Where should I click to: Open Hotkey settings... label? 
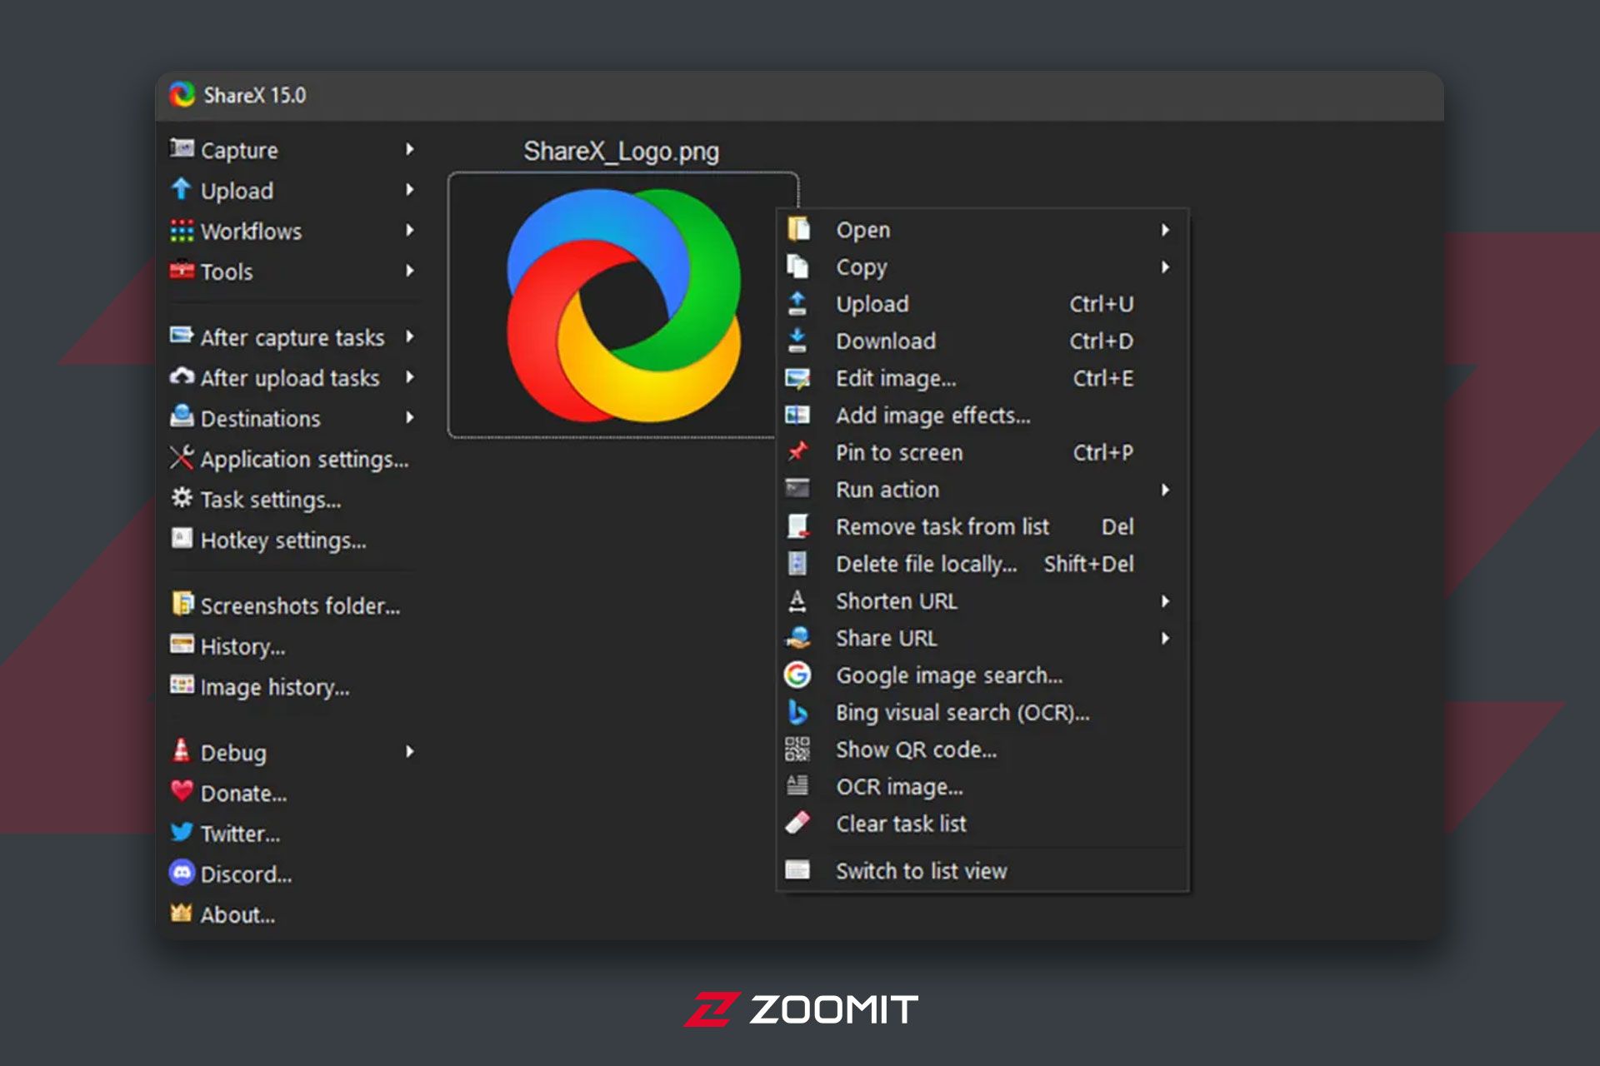point(283,540)
